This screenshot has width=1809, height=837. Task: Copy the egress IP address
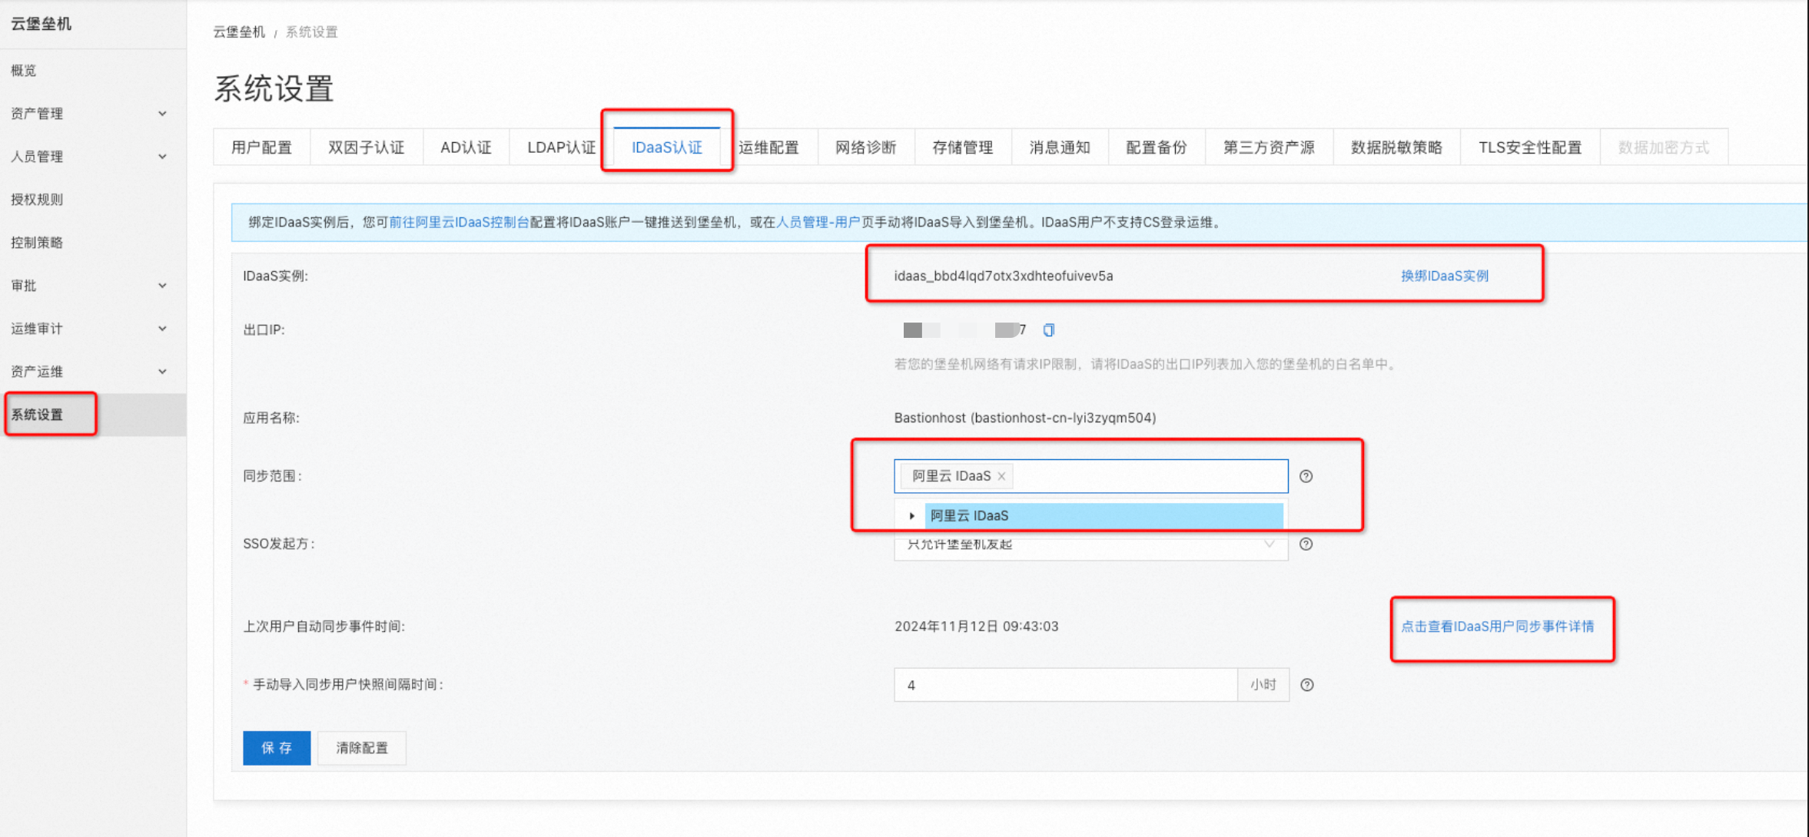click(x=1049, y=330)
